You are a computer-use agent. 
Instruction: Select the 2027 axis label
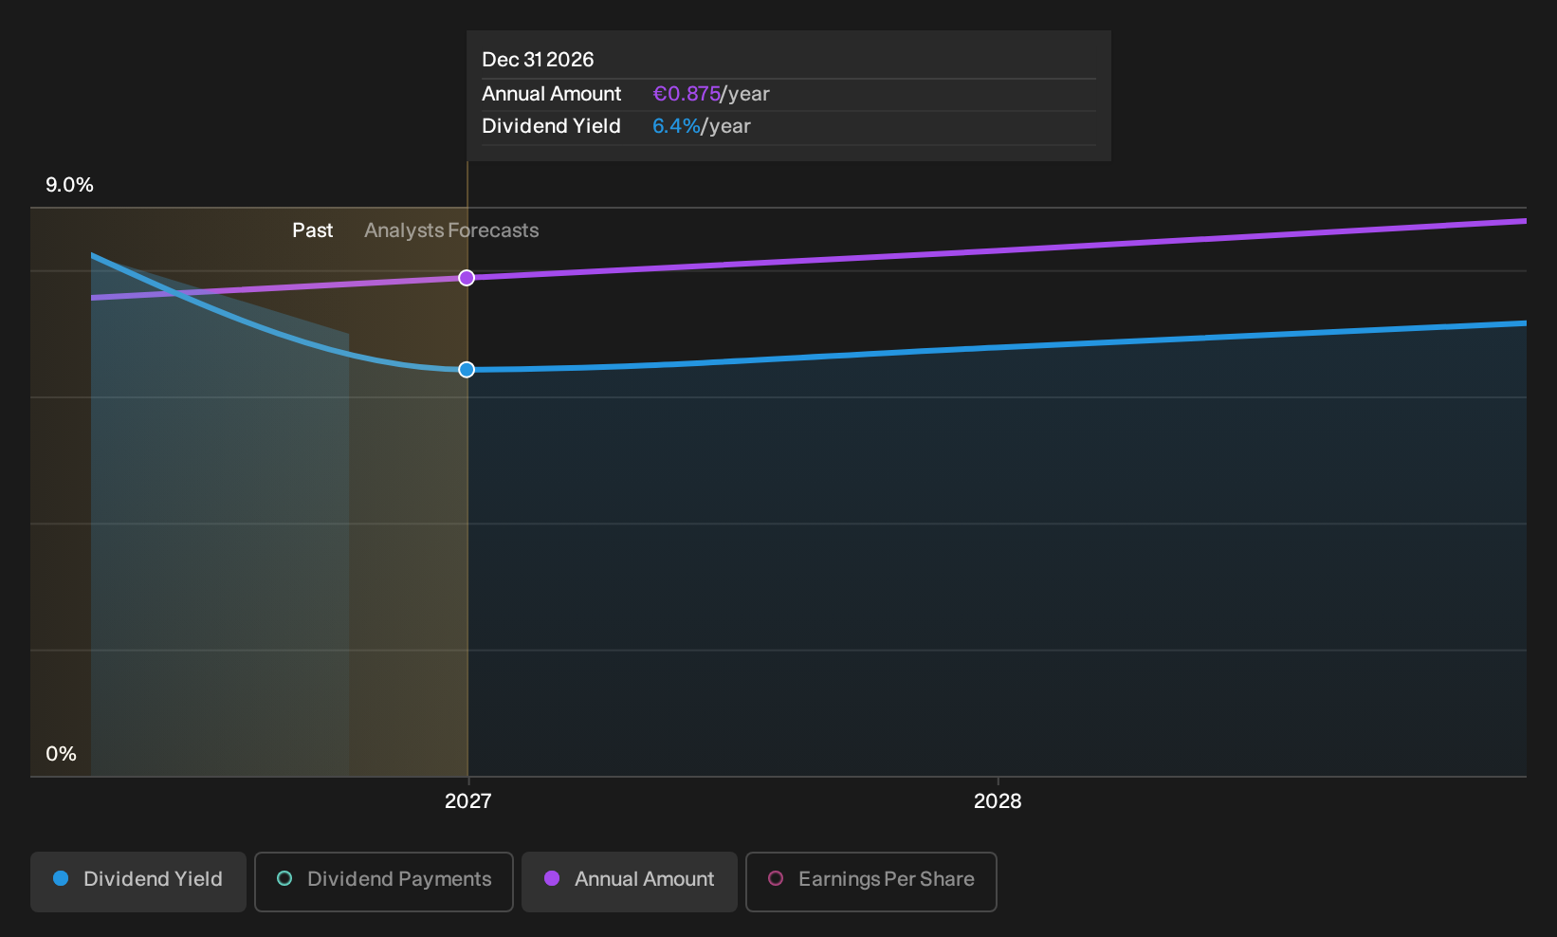(468, 801)
